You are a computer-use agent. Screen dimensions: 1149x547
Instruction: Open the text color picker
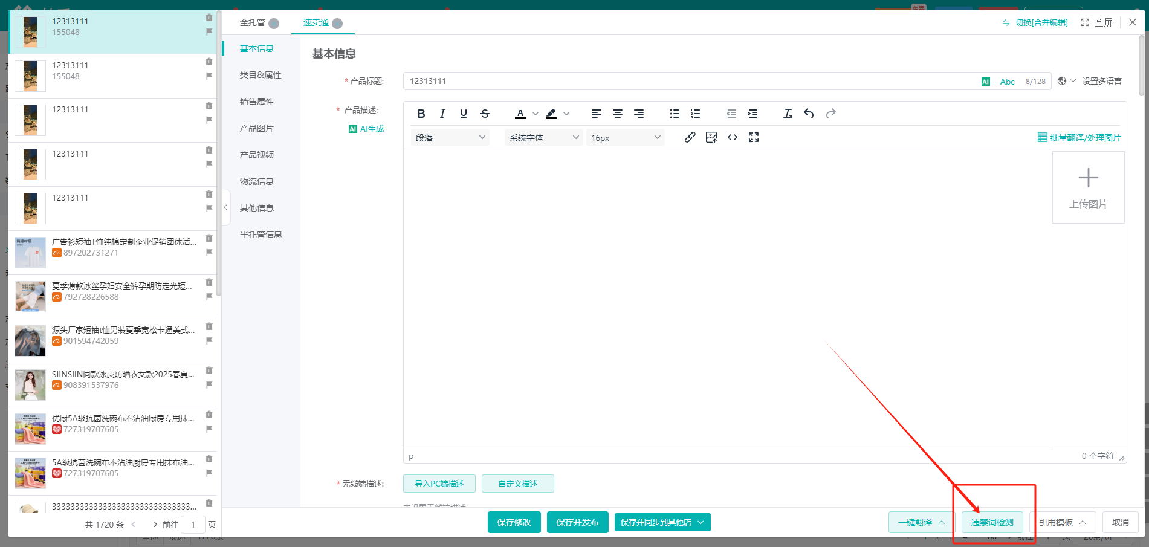(x=520, y=114)
